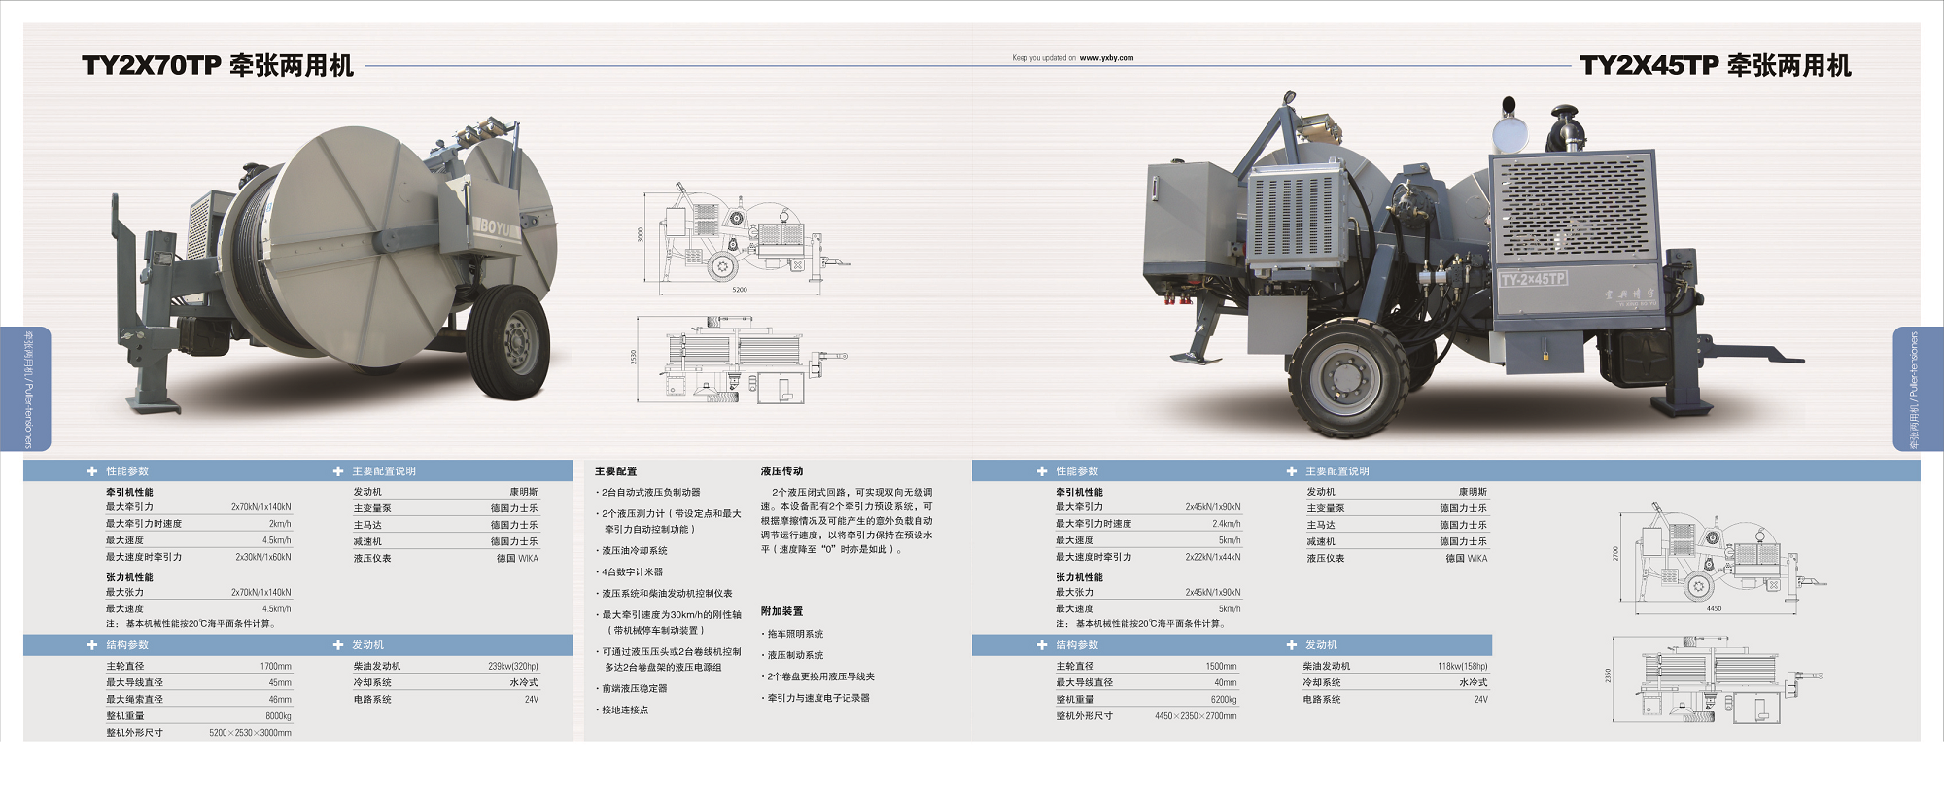The image size is (1944, 796).
Task: Click the plus icon beside 主要配置说明 of TY2X45TP
Action: pos(1292,471)
